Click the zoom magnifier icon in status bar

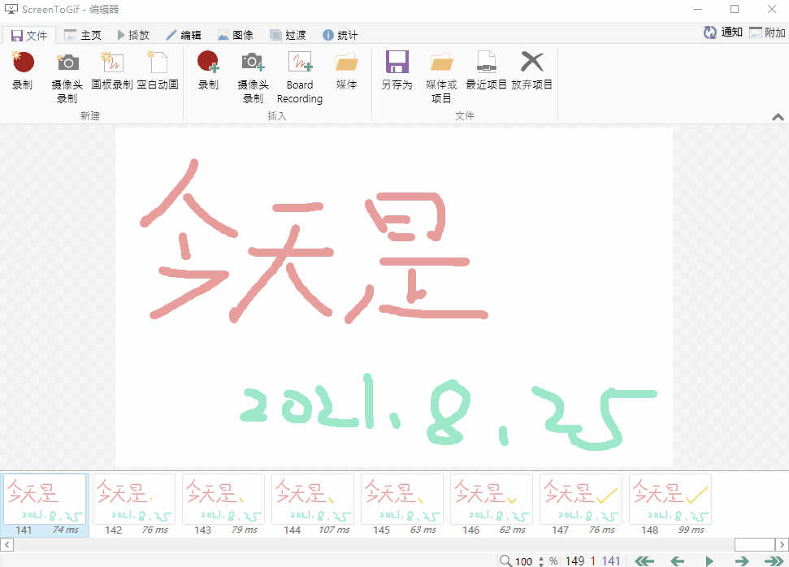click(505, 561)
